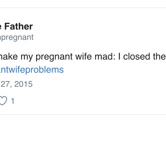Click the partially visible 'hake' word
The height and width of the screenshot is (166, 166).
point(9,56)
